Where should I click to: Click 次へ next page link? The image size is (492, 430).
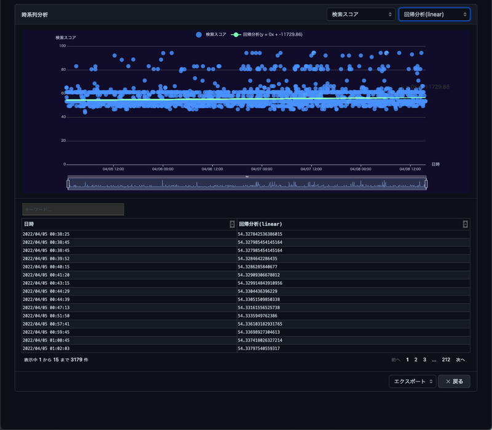pos(460,359)
